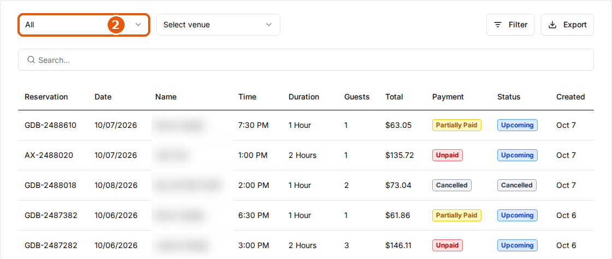Click time 7:30 PM
The width and height of the screenshot is (612, 259).
[254, 125]
